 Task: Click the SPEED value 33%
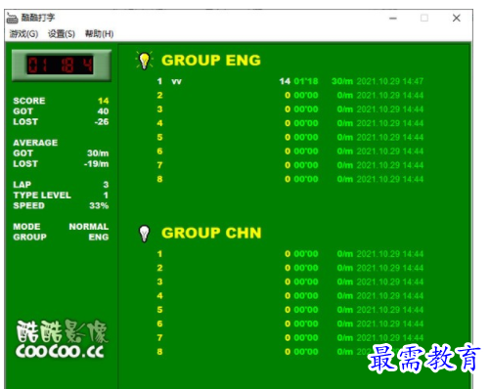coord(99,205)
